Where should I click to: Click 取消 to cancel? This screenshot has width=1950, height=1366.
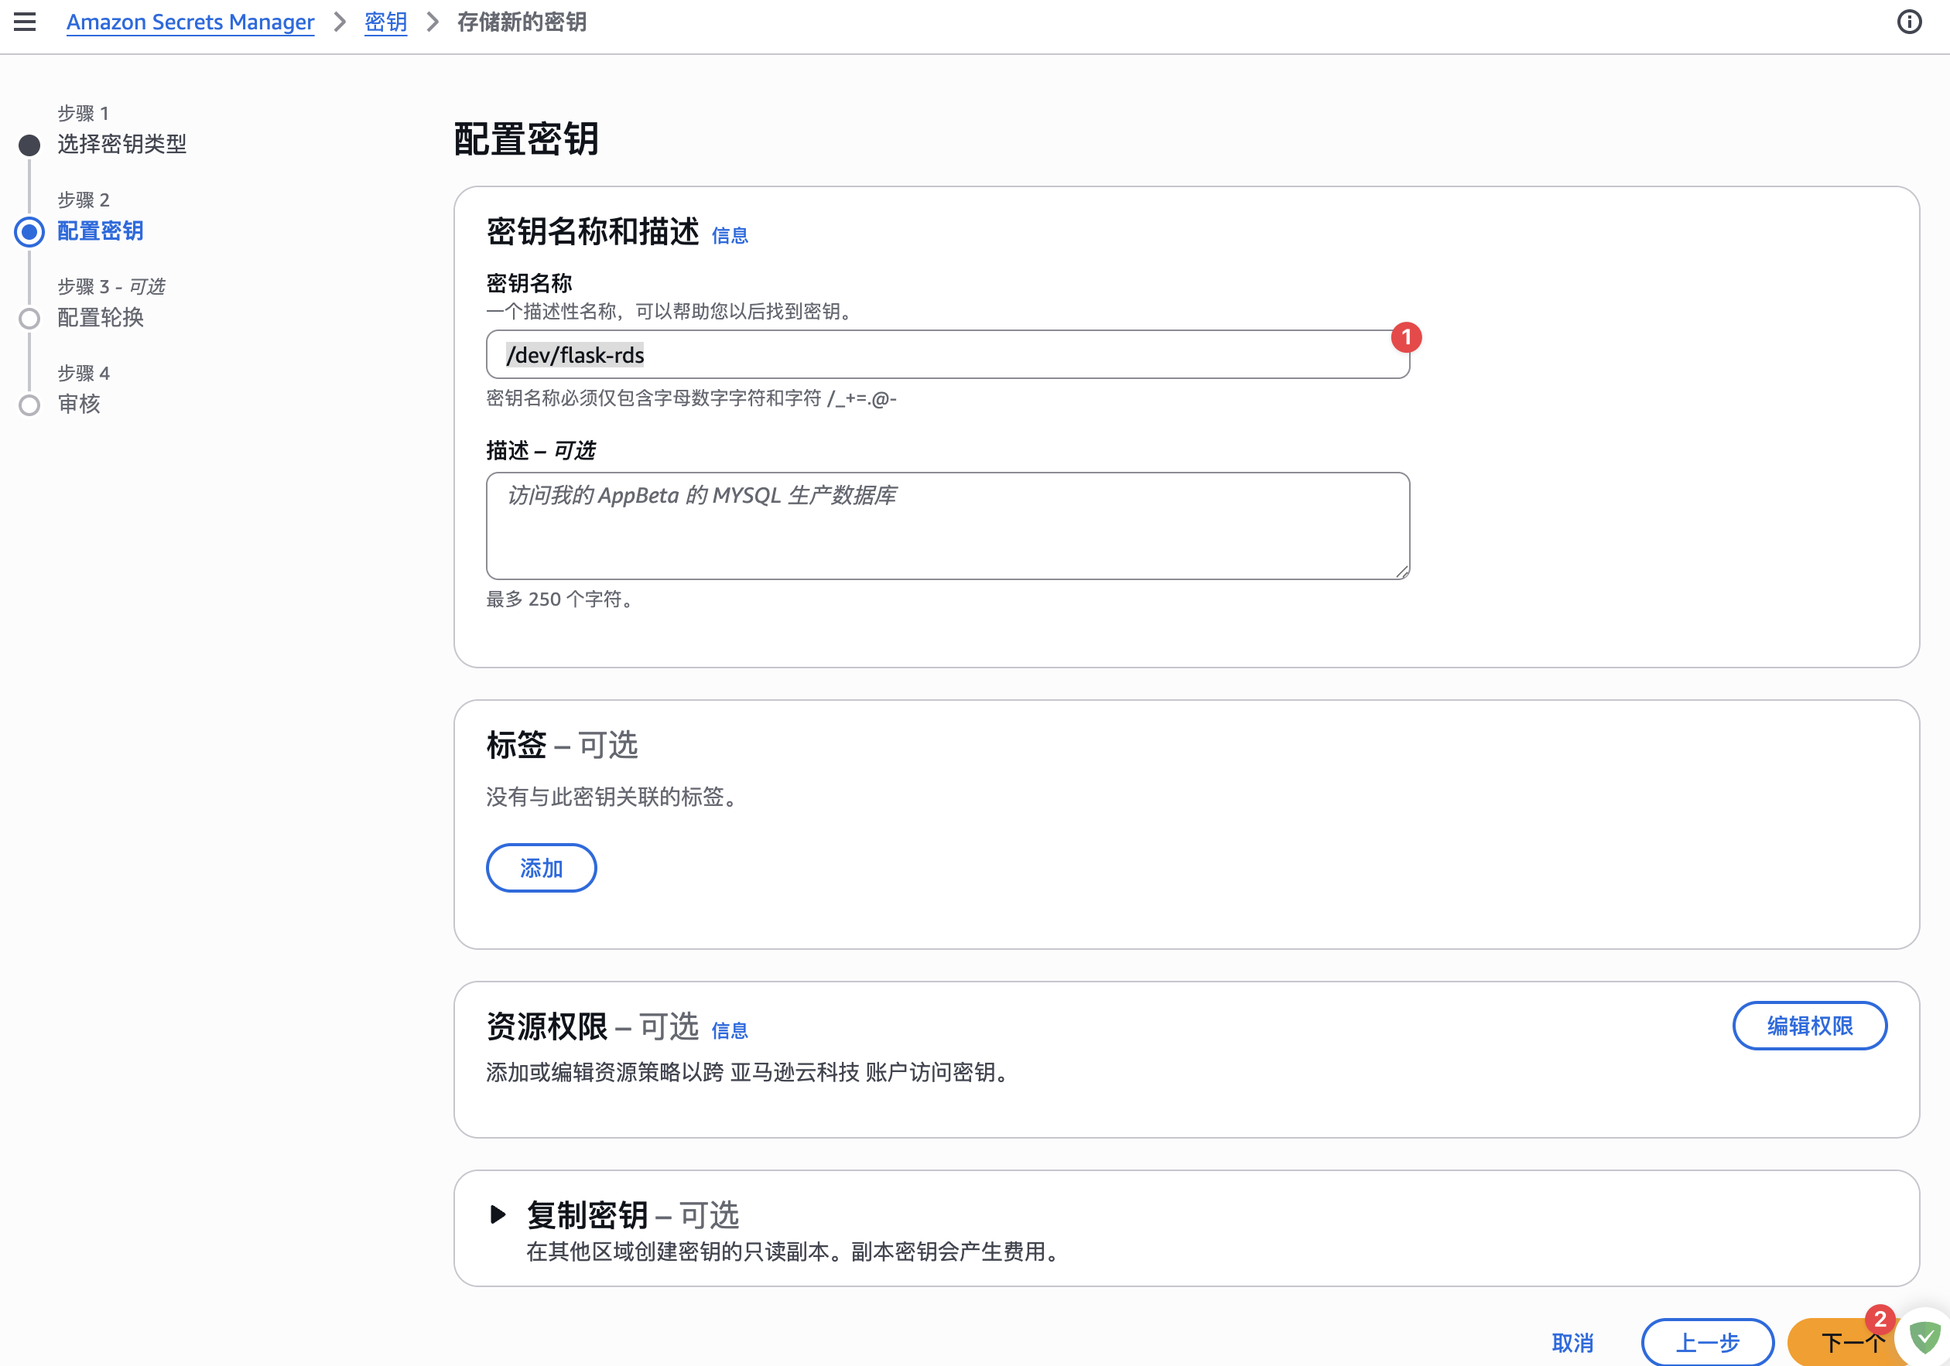[1572, 1342]
